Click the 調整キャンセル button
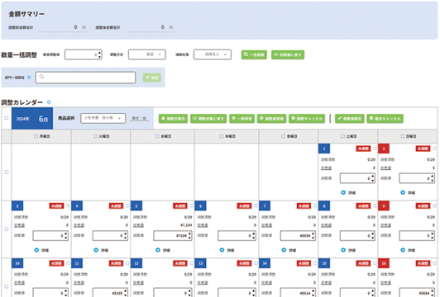 click(307, 119)
